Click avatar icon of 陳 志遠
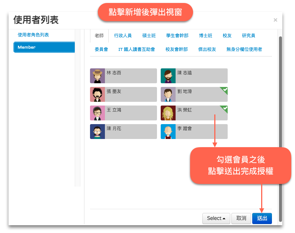 coord(168,76)
